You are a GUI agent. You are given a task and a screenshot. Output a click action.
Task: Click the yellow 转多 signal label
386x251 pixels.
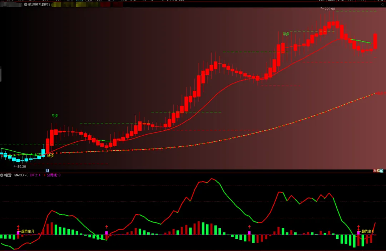[50, 156]
